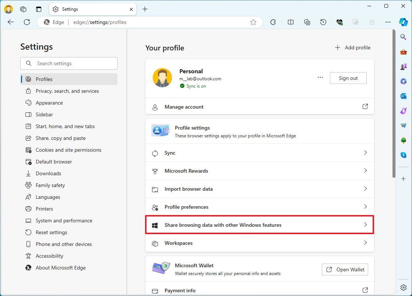Open Split screen view
The image size is (412, 296).
pos(290,22)
